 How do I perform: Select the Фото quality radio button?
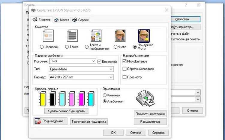pyautogui.click(x=115, y=47)
